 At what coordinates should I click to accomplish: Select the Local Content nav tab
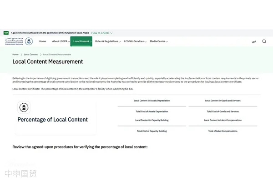pyautogui.click(x=82, y=41)
